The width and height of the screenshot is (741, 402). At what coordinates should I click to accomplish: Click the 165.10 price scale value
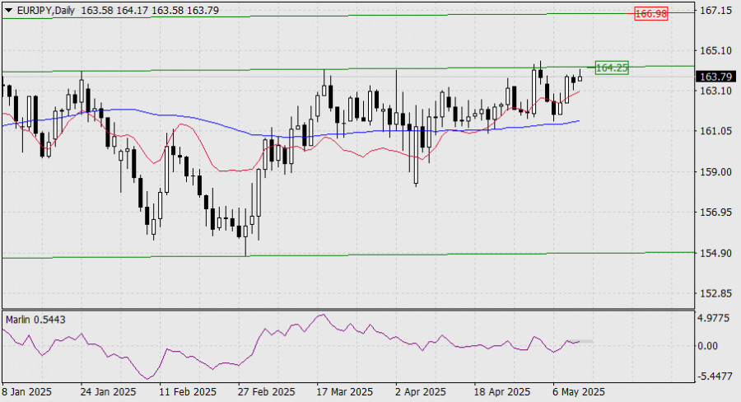715,50
